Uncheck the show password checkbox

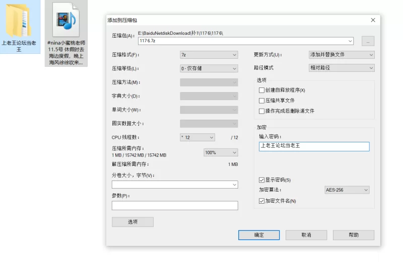(261, 180)
